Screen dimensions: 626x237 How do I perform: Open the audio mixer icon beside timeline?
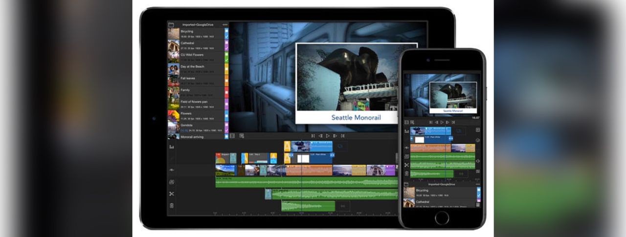[x=172, y=147]
